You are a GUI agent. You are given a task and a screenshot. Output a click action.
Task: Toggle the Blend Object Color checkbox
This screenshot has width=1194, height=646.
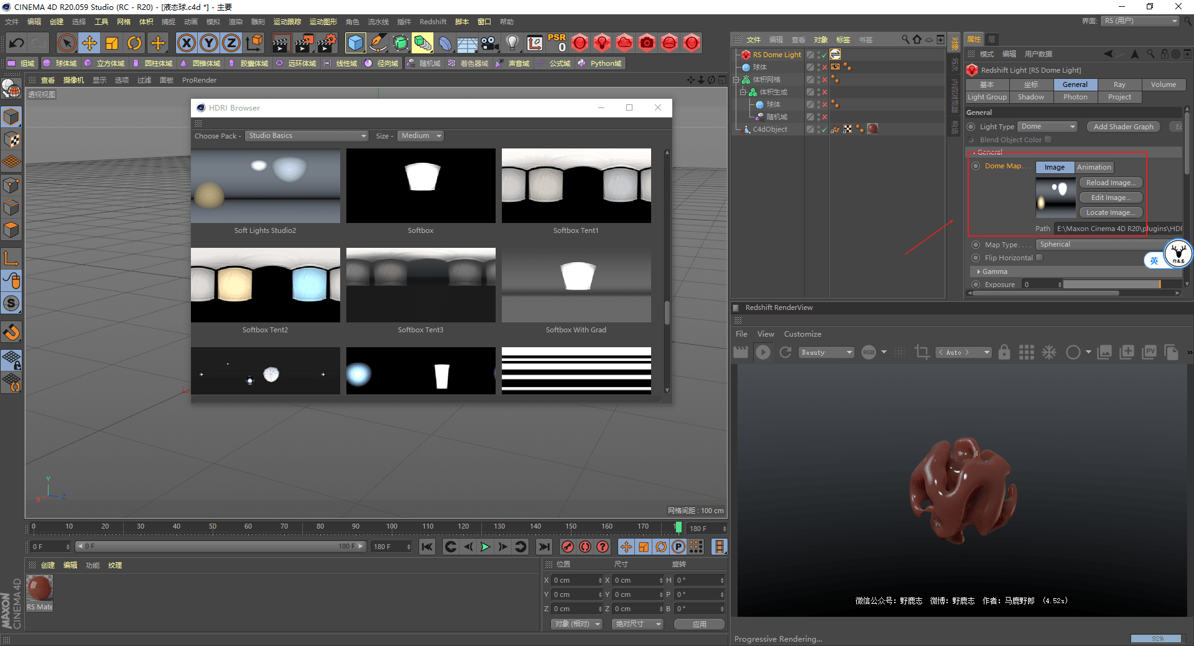coord(1048,140)
